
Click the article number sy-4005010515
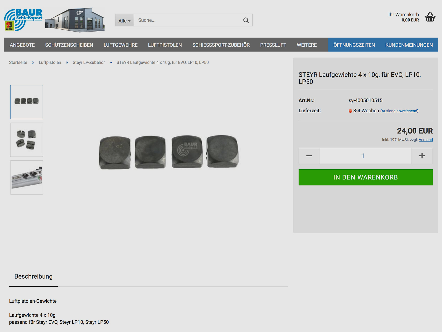click(365, 100)
